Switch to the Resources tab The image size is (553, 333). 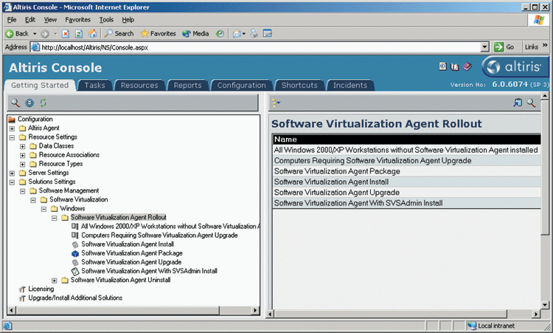(139, 85)
